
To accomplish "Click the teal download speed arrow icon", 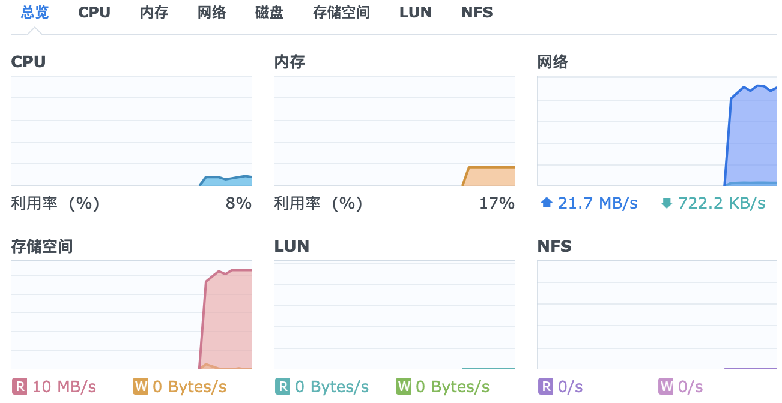I will tap(667, 203).
